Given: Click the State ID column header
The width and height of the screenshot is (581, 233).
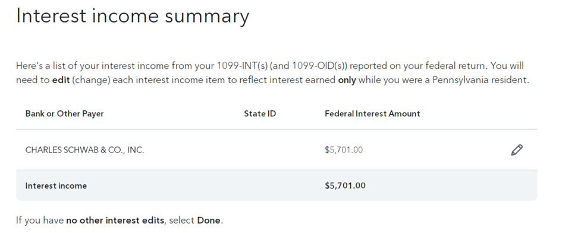Looking at the screenshot, I should pos(260,114).
